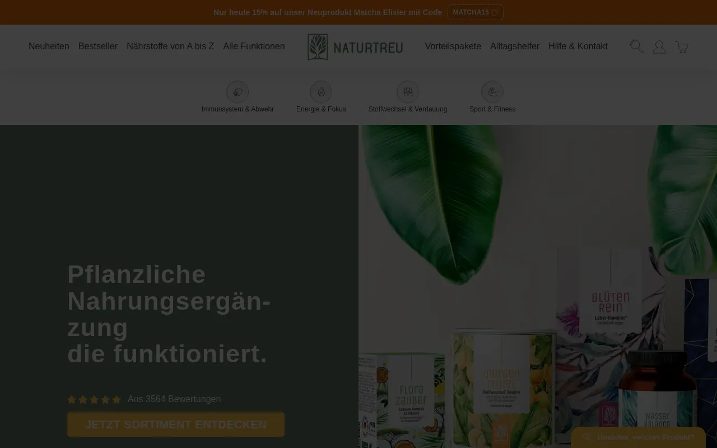This screenshot has width=717, height=448.
Task: Open the Unsicher, welches Produkt chat widget
Action: pyautogui.click(x=638, y=437)
